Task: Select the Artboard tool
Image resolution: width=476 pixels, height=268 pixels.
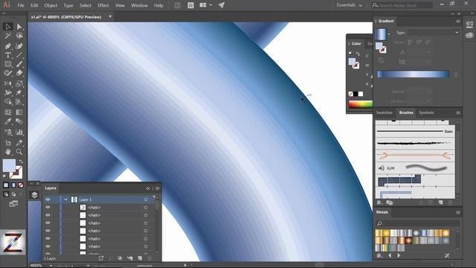Action: coord(8,143)
